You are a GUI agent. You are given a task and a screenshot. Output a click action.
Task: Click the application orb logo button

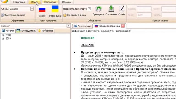point(4,1)
